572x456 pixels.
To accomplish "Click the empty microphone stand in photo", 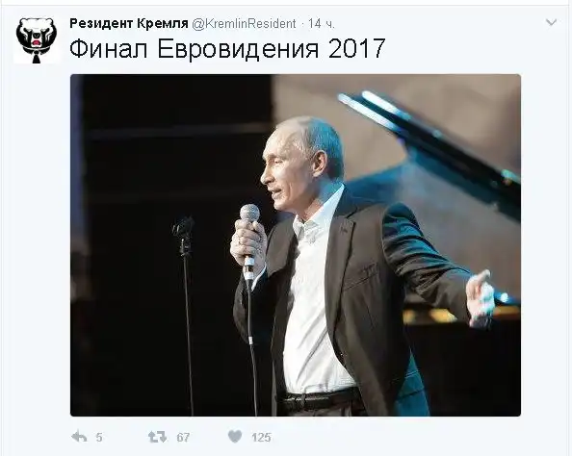I will pyautogui.click(x=185, y=314).
